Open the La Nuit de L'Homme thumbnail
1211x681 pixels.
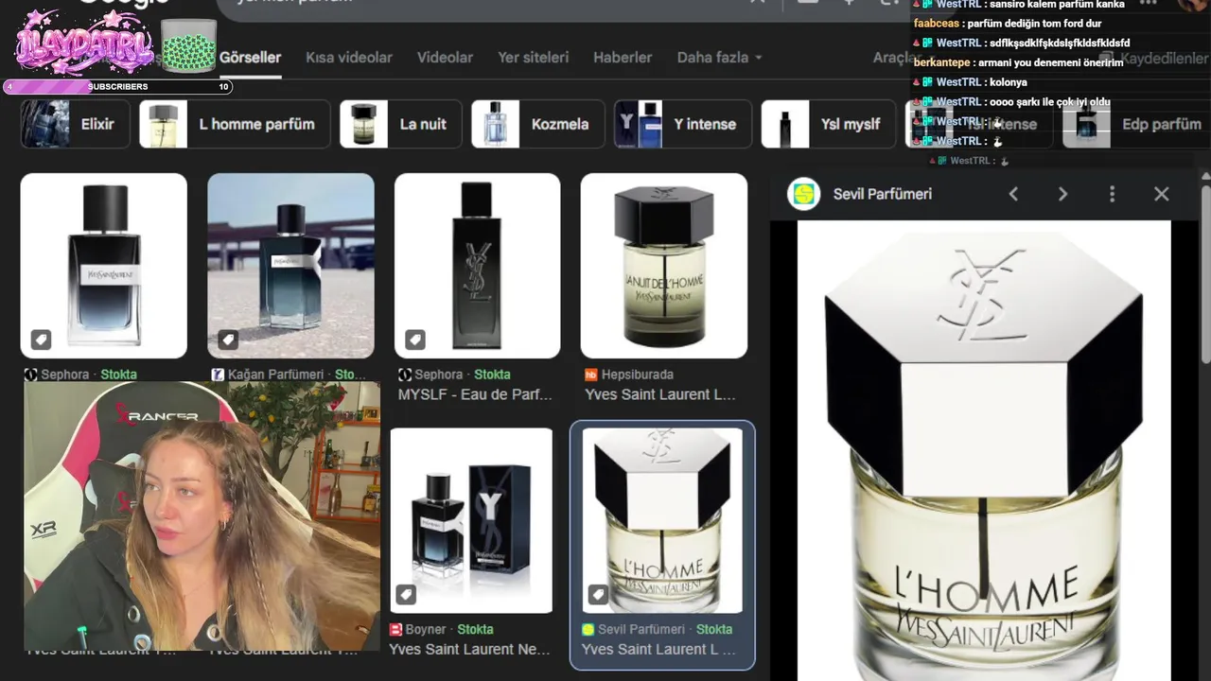click(x=663, y=266)
